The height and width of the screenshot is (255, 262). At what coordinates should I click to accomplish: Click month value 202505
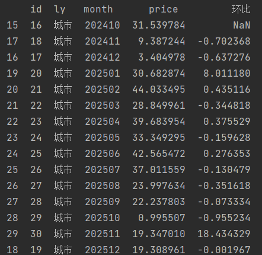pyautogui.click(x=103, y=138)
